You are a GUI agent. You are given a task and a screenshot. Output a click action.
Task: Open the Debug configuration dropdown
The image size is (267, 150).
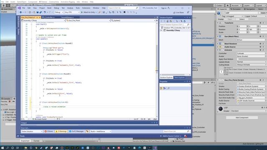[x=59, y=12]
